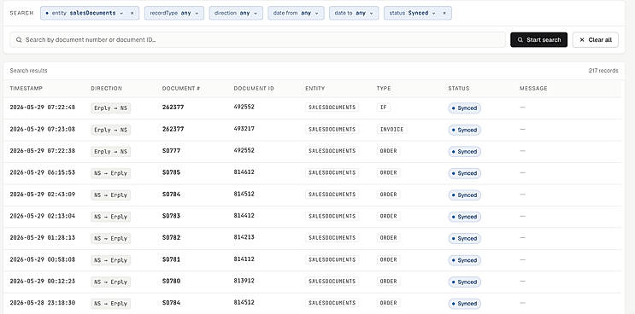635x314 pixels.
Task: Select timestamp 2026-05-29 07:23:08
Action: coord(43,129)
